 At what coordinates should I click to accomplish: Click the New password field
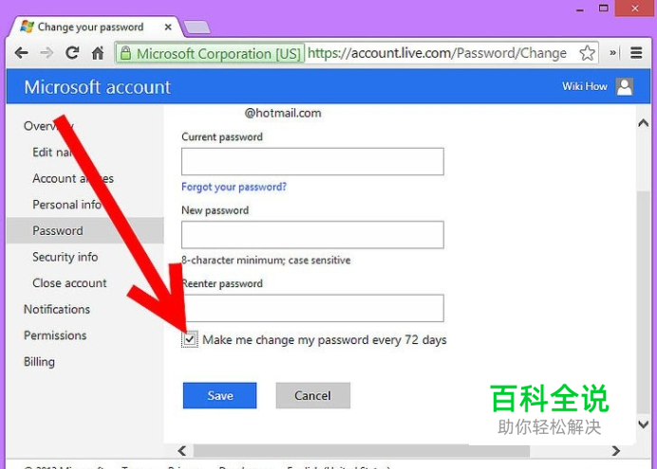[x=312, y=235]
